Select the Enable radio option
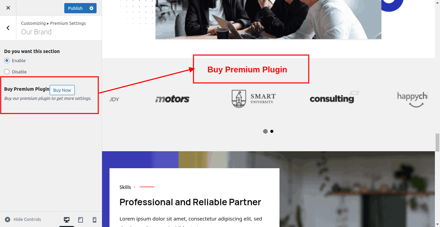 coord(7,60)
